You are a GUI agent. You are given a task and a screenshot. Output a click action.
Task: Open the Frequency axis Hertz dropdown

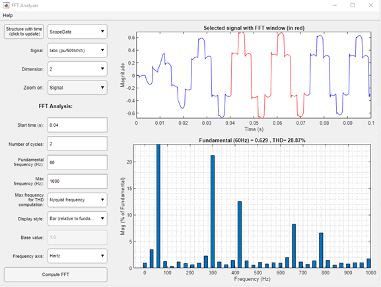(77, 256)
